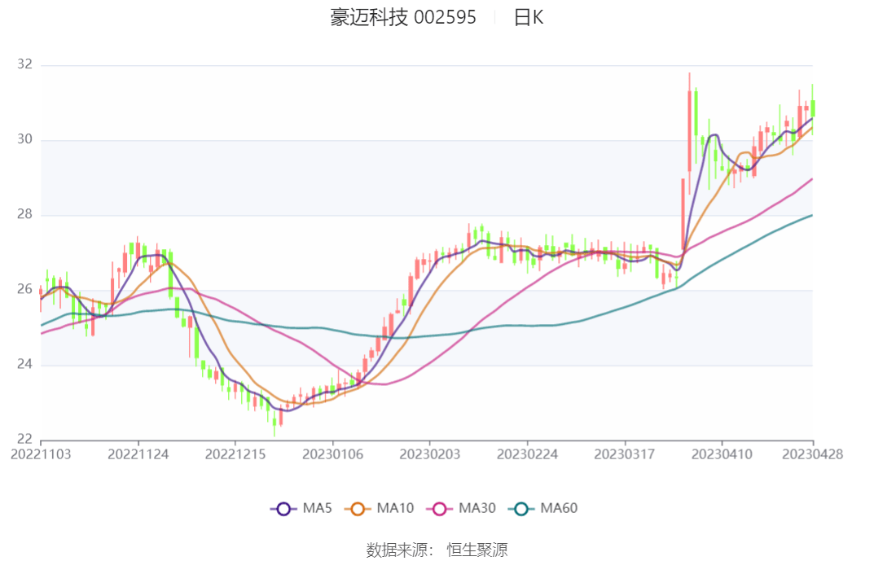Click the x-axis date label 20230410
This screenshot has width=874, height=561.
[722, 454]
